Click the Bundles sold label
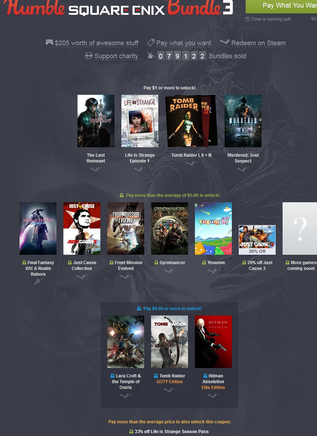The image size is (317, 436). click(x=228, y=56)
